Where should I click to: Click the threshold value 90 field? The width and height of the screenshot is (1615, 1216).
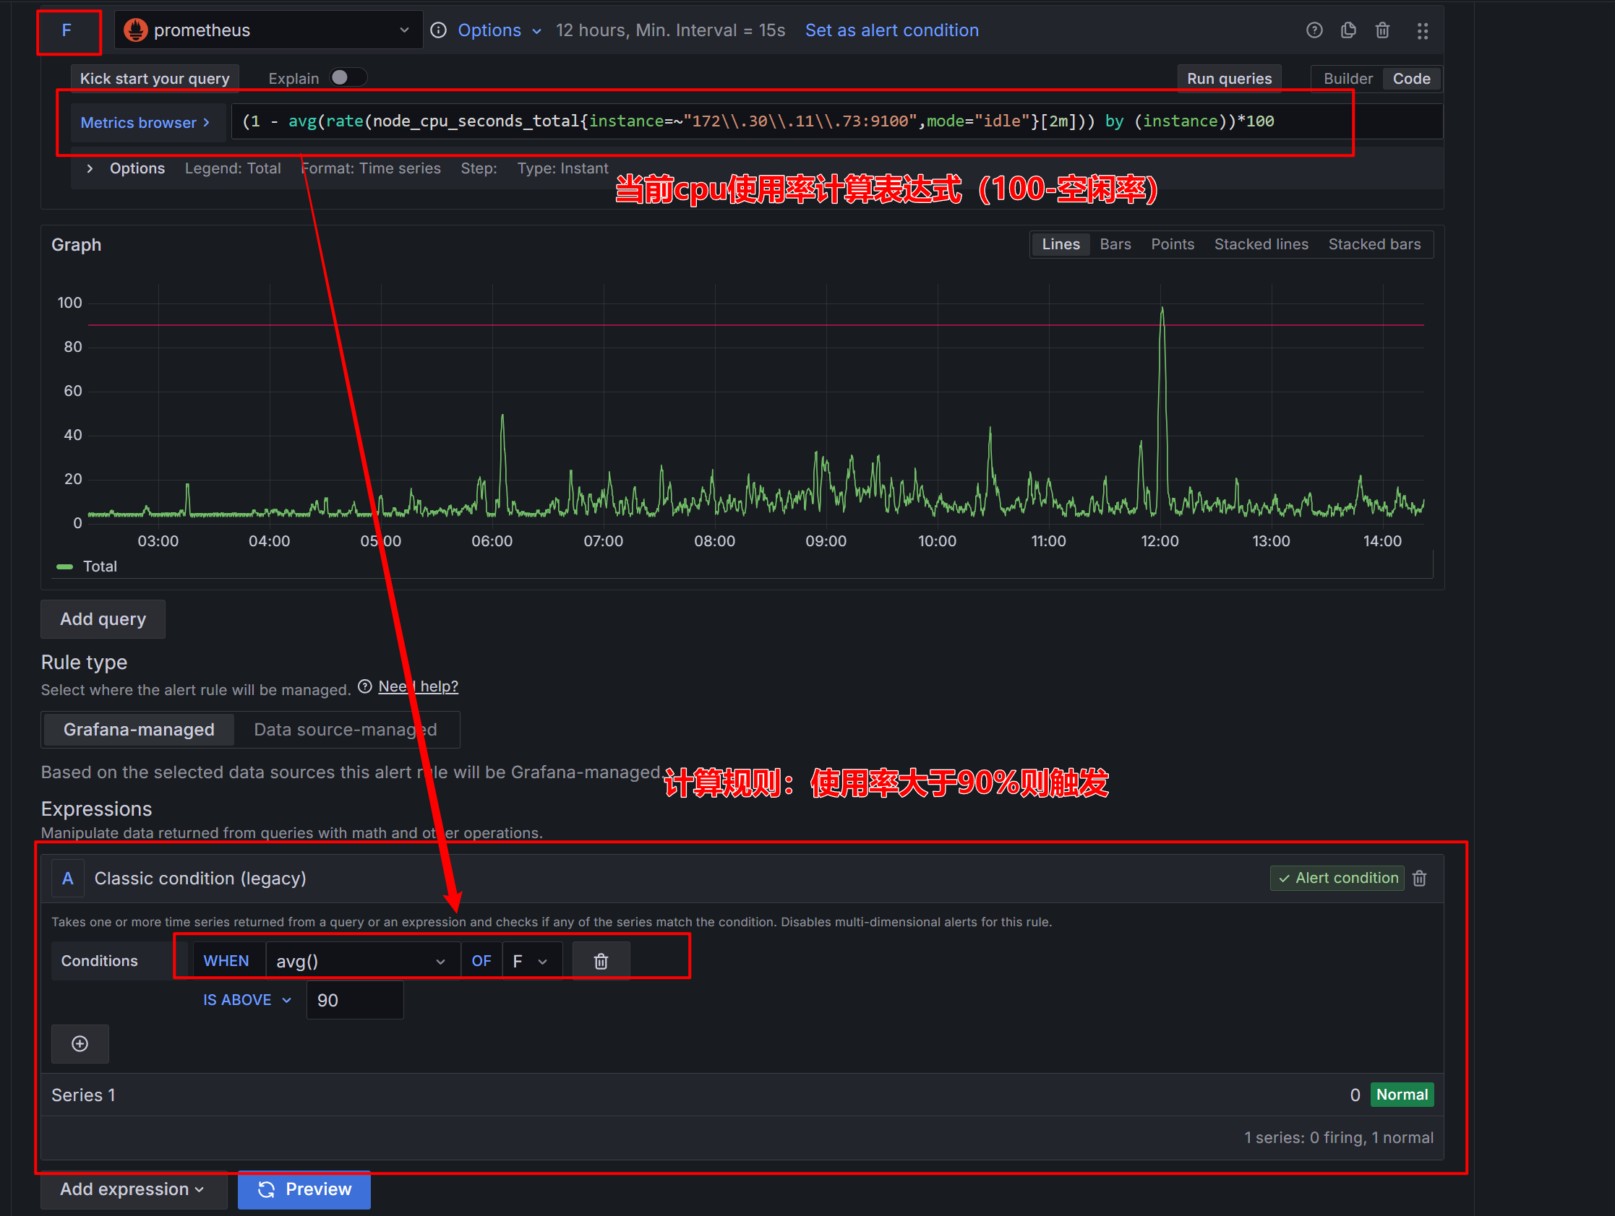click(x=355, y=1000)
